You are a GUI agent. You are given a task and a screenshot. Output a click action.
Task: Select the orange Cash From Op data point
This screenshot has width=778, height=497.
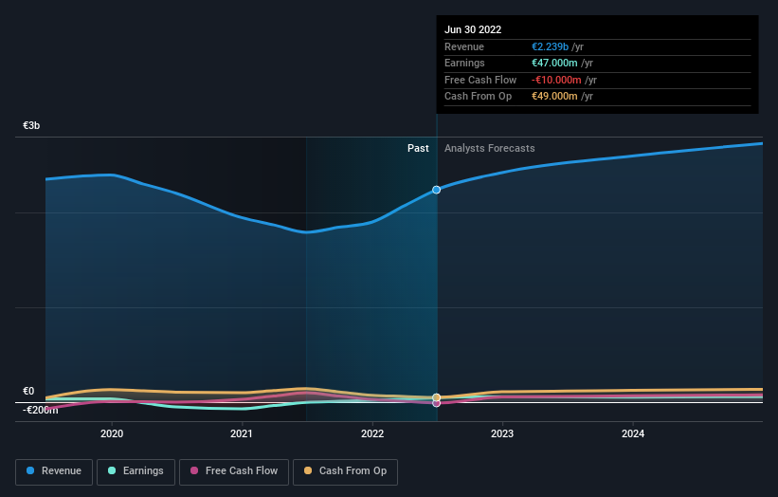(x=436, y=397)
